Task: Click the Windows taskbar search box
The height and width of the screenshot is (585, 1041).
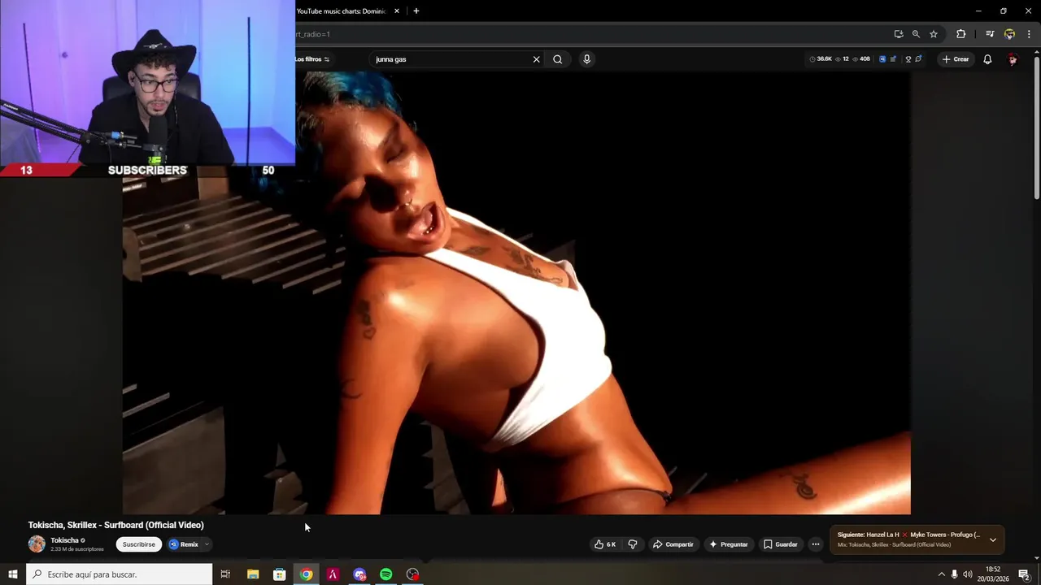Action: 120,574
